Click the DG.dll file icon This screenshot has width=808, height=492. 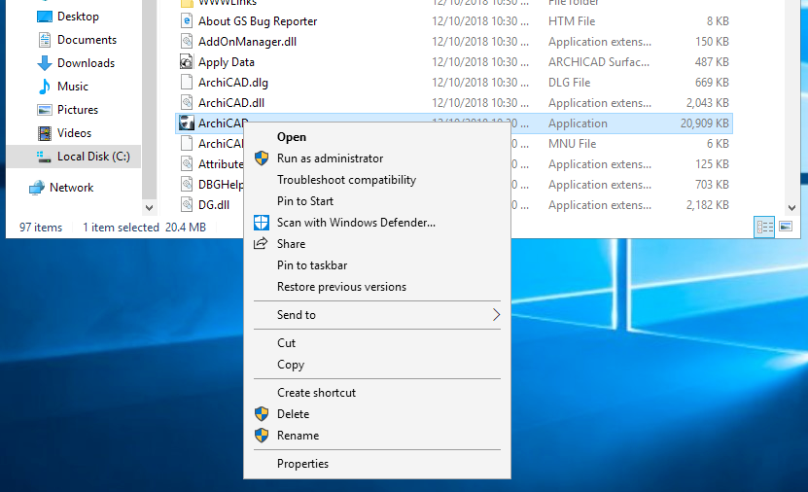click(187, 205)
